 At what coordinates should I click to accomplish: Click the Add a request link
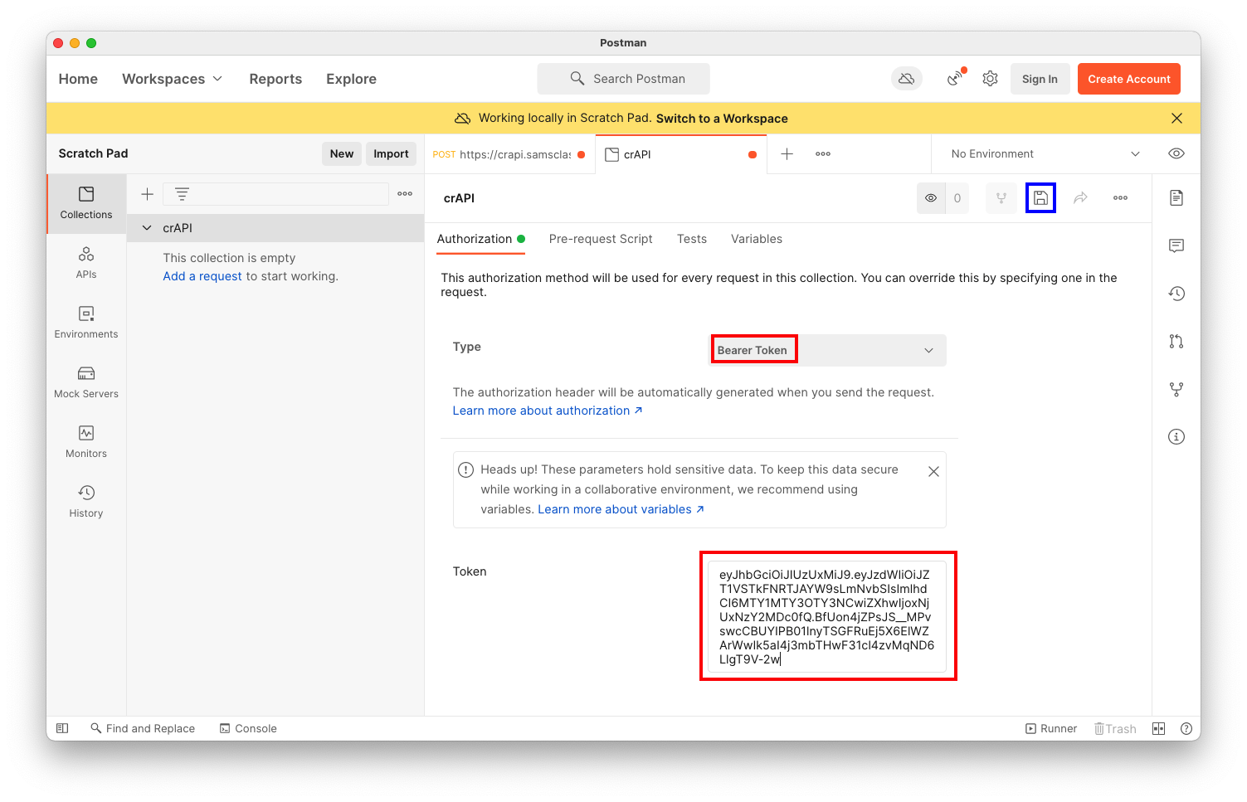(x=202, y=276)
